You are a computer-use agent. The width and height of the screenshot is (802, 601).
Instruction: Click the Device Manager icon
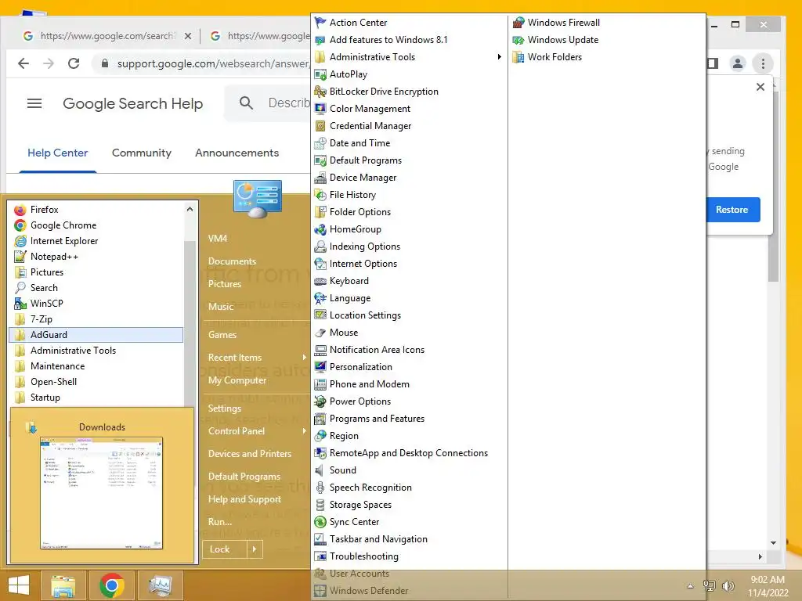pos(320,178)
